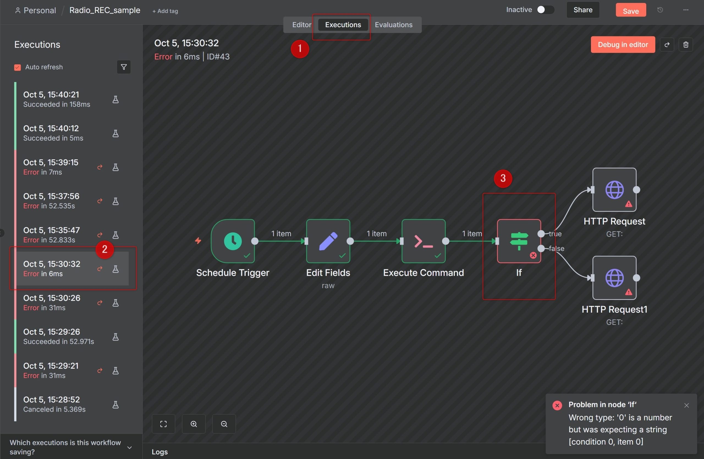The width and height of the screenshot is (704, 459).
Task: Click the trash icon to delete this execution
Action: pyautogui.click(x=686, y=45)
